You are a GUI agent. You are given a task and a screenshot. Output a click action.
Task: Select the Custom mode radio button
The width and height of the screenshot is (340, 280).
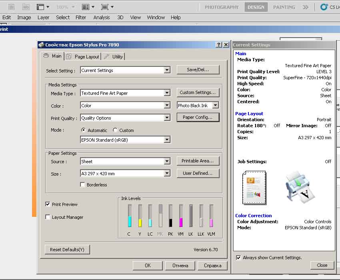(x=115, y=130)
